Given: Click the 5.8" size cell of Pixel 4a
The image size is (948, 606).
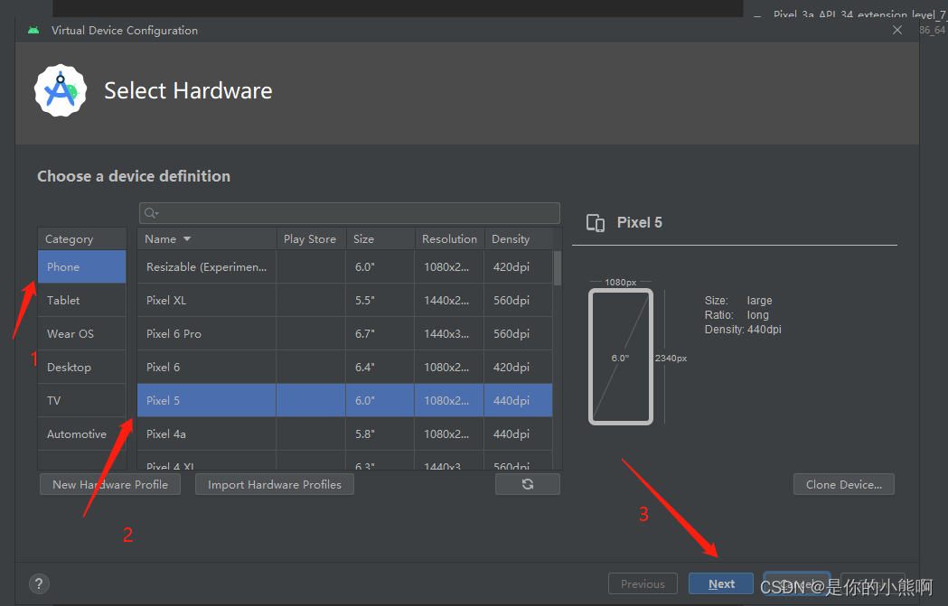Looking at the screenshot, I should point(380,434).
